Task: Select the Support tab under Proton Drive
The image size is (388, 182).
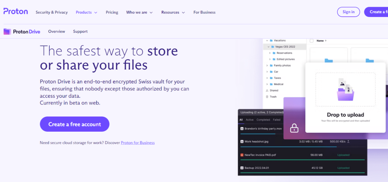Action: click(80, 32)
